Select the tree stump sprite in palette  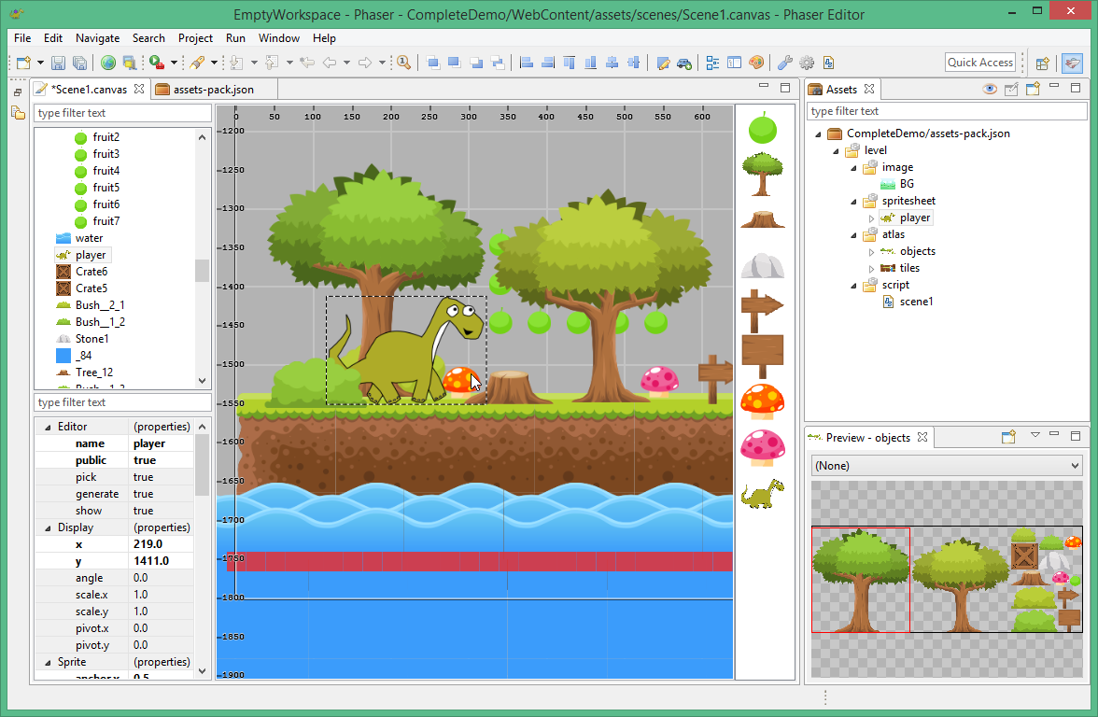763,219
